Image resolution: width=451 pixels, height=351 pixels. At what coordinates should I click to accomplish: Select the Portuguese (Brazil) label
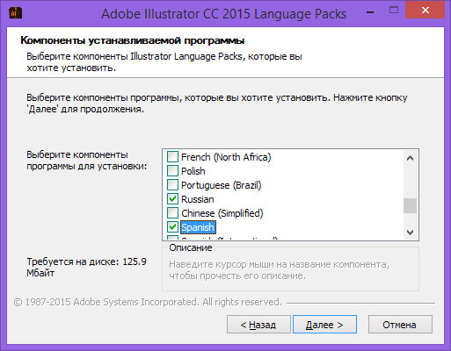pyautogui.click(x=222, y=185)
